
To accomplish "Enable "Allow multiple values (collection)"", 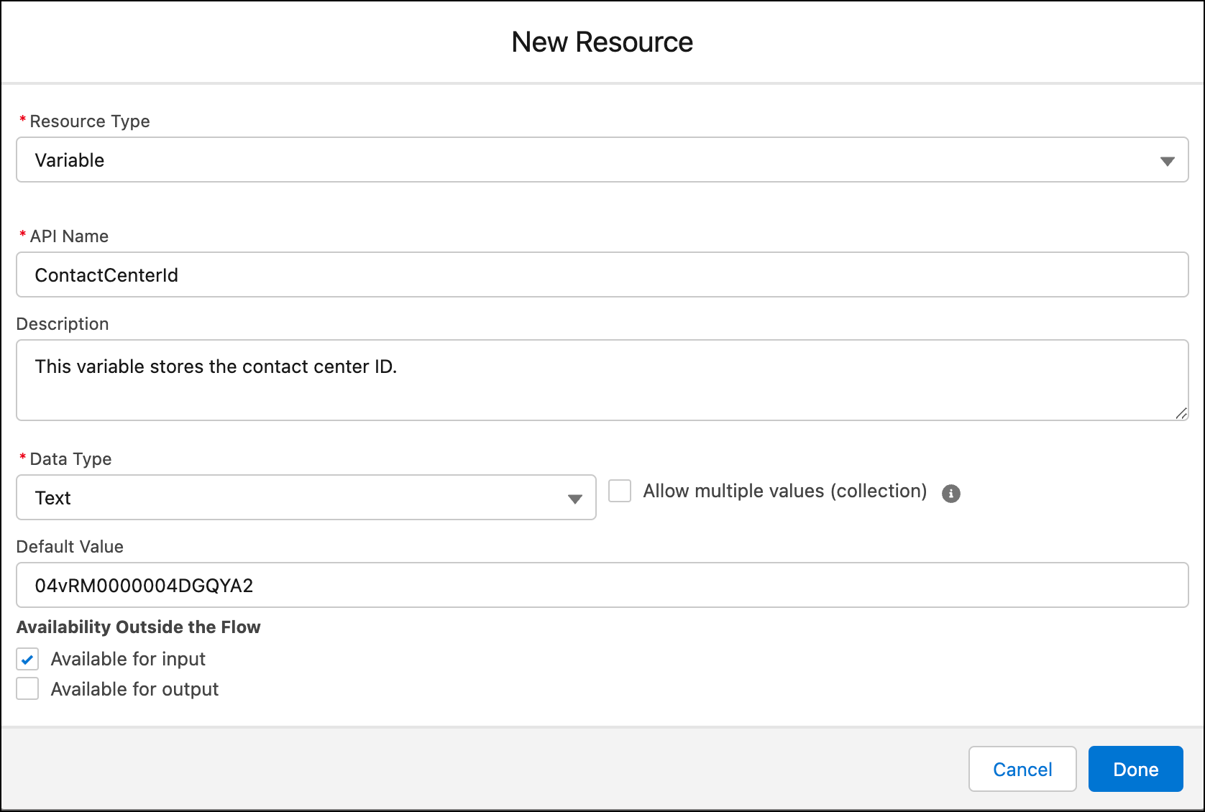I will 619,491.
